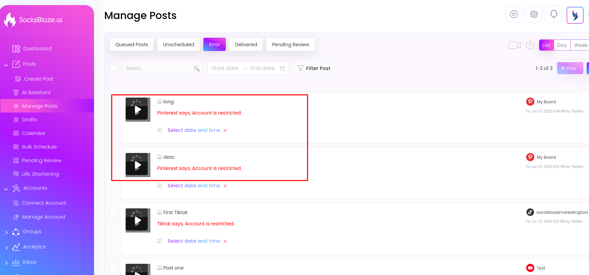Remove schedule date on long post
The width and height of the screenshot is (589, 275).
pyautogui.click(x=225, y=131)
